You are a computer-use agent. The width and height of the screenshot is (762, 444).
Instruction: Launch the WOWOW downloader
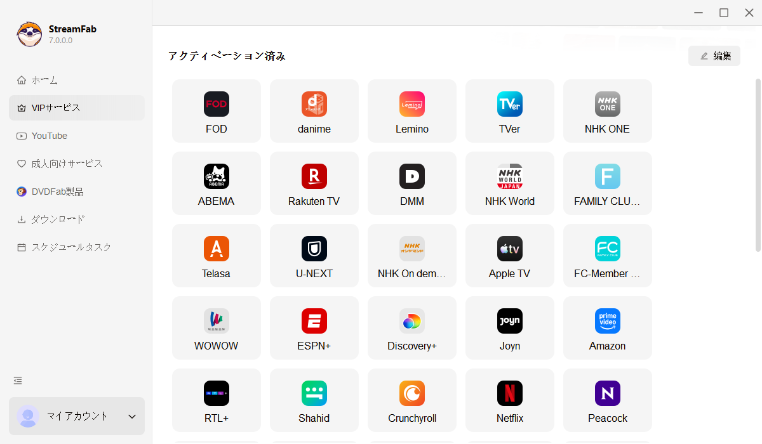click(x=217, y=328)
